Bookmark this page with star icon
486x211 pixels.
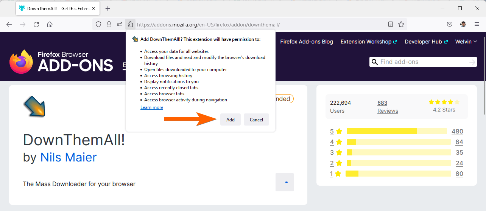(401, 25)
